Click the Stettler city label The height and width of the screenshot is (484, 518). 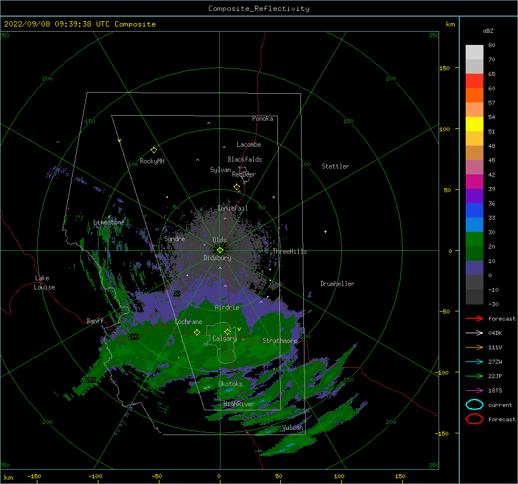[x=336, y=166]
